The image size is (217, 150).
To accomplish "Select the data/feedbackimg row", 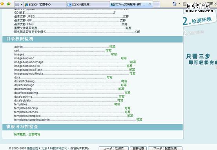I will pos(72,93).
